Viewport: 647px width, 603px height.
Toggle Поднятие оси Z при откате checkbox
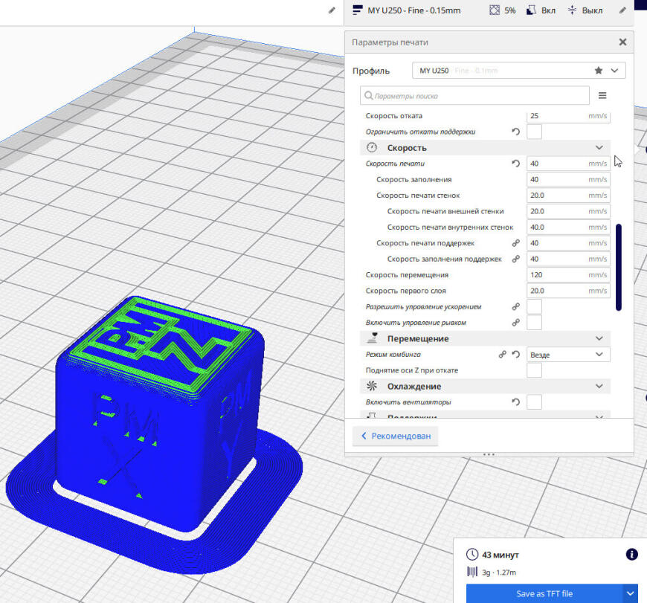coord(535,370)
